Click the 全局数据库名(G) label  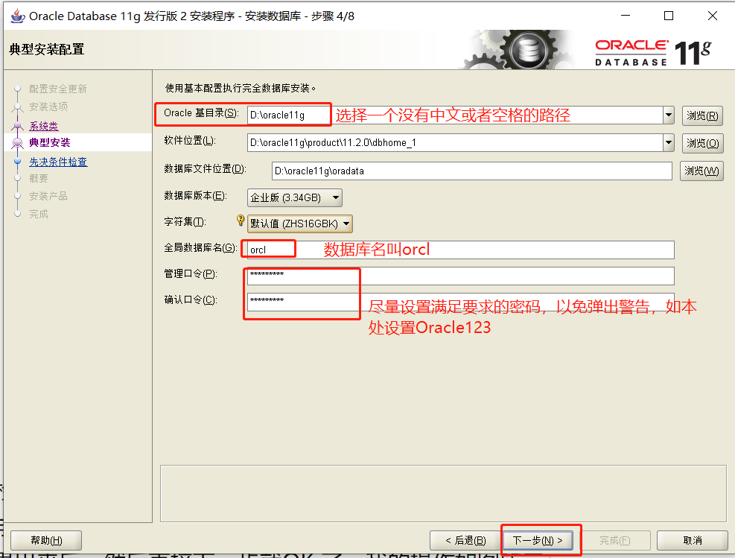tap(200, 247)
